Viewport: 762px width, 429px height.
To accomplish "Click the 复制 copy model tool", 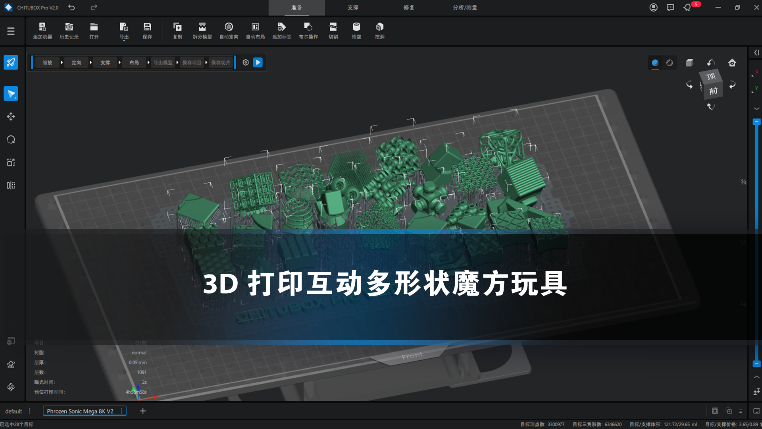I will tap(177, 31).
